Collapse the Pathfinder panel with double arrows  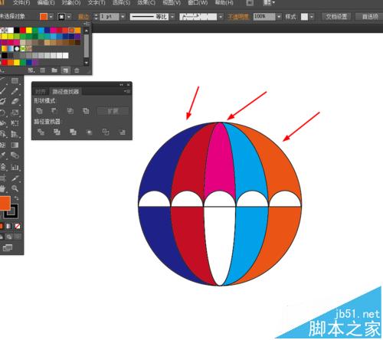pos(121,84)
